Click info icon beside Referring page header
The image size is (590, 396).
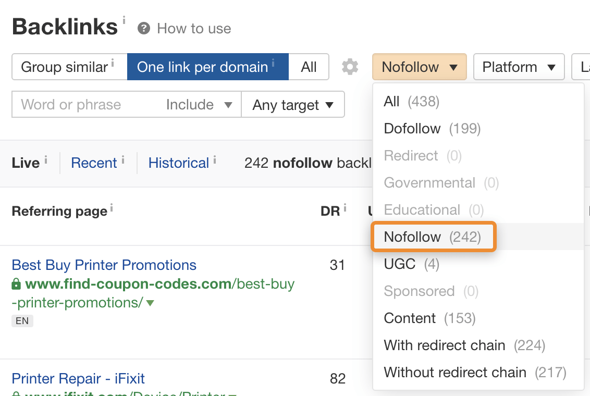tap(111, 208)
